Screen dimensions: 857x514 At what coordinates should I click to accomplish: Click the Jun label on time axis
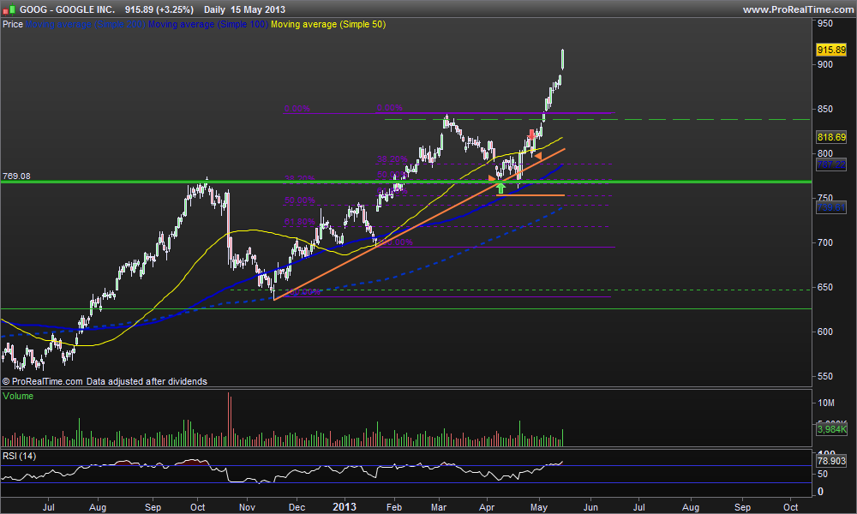[590, 507]
